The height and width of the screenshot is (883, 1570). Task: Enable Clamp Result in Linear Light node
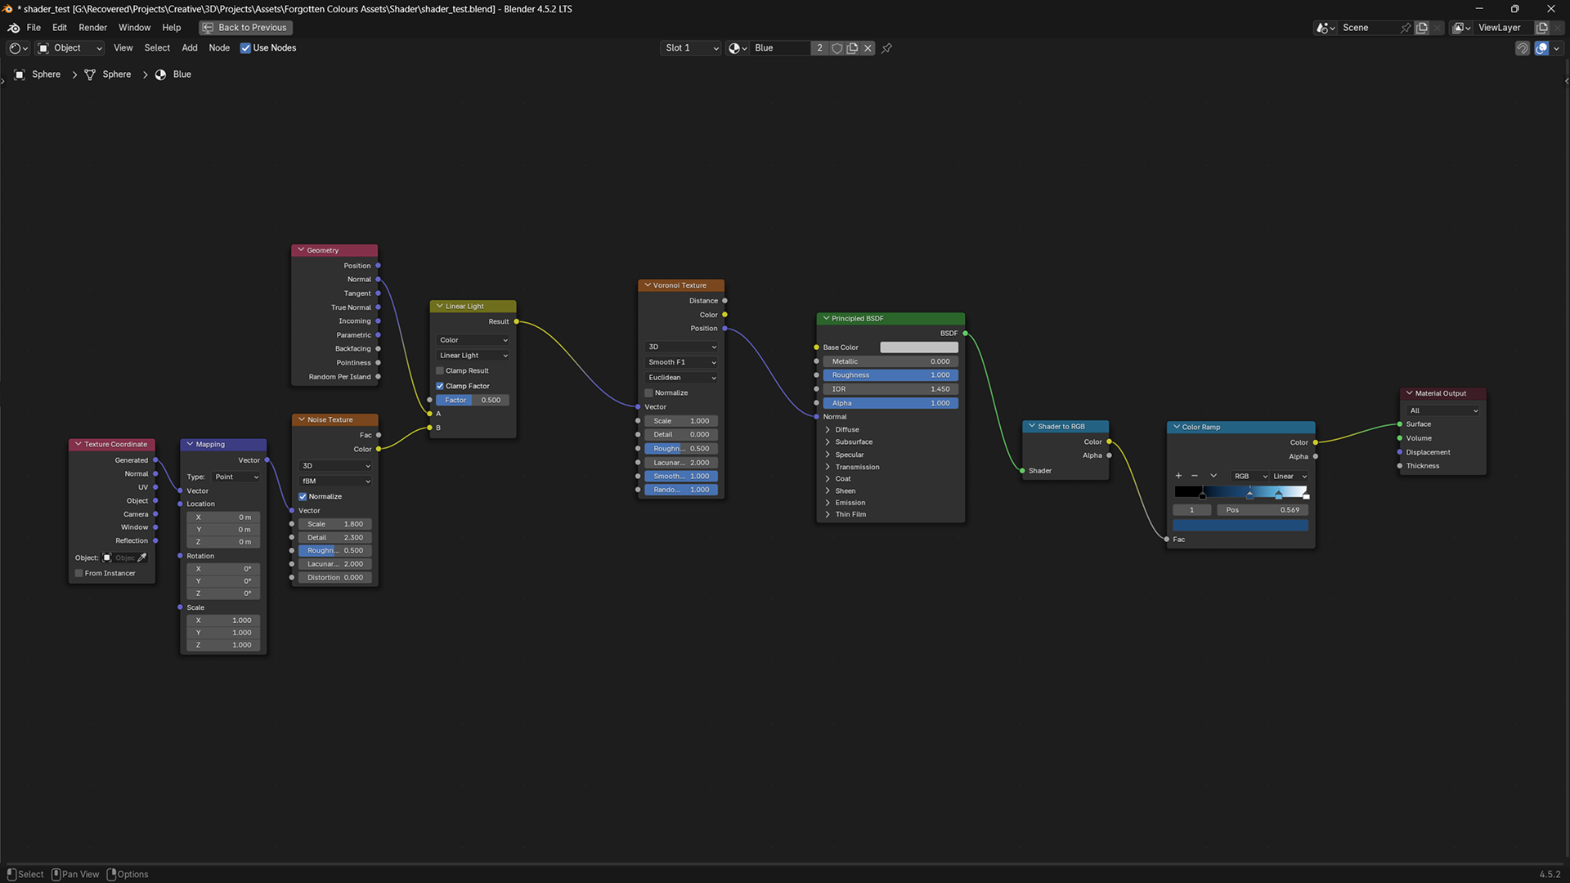pyautogui.click(x=440, y=371)
